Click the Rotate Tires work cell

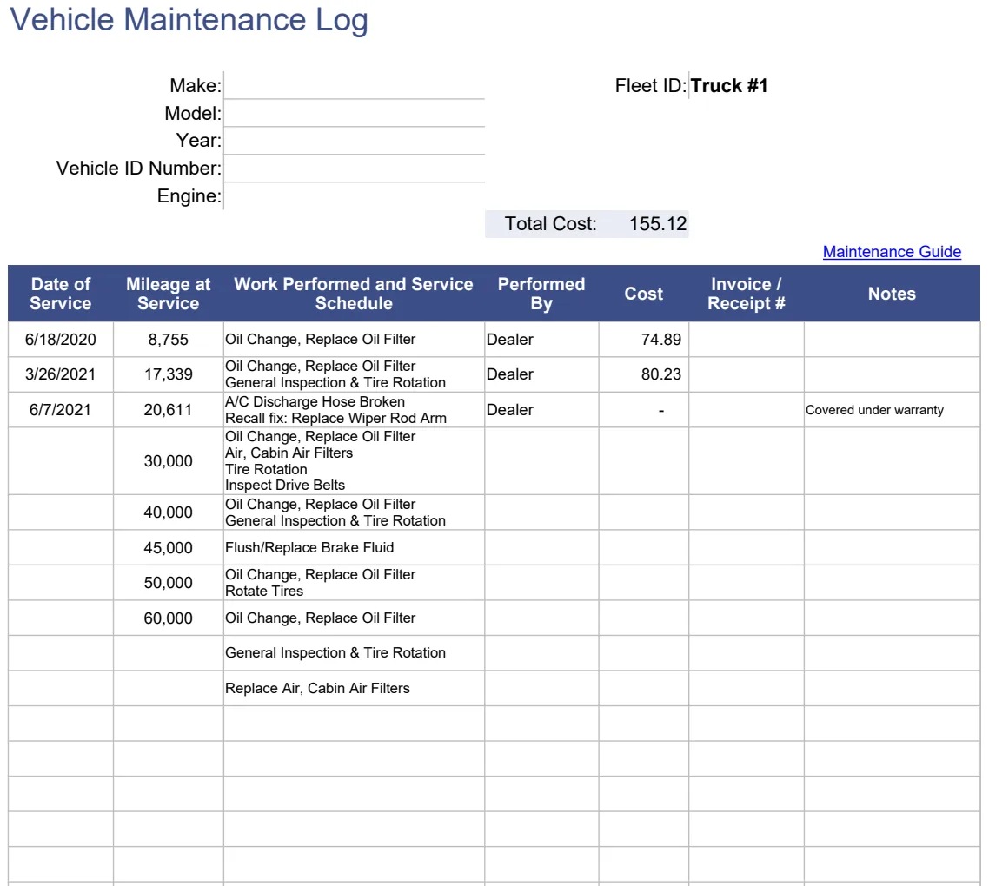tap(354, 583)
